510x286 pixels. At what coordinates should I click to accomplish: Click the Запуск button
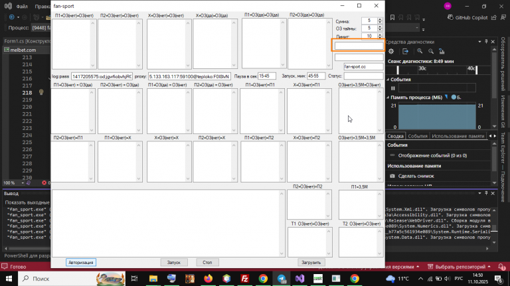click(x=174, y=262)
